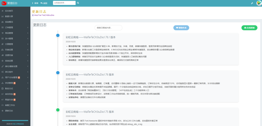Click the dashboard icon beside 系统概况
Image resolution: width=262 pixels, height=126 pixels.
click(2, 22)
